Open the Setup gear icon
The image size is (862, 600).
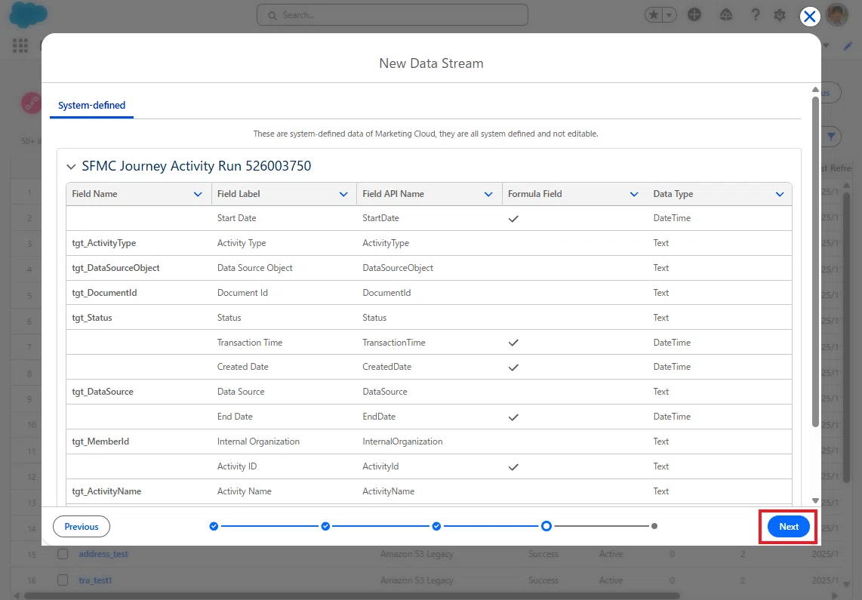point(780,15)
